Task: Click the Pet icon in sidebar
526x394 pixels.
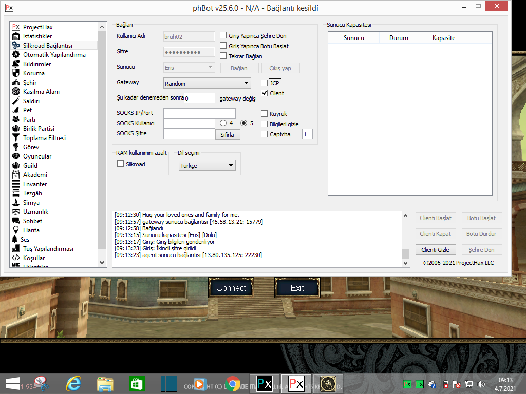Action: pyautogui.click(x=16, y=110)
